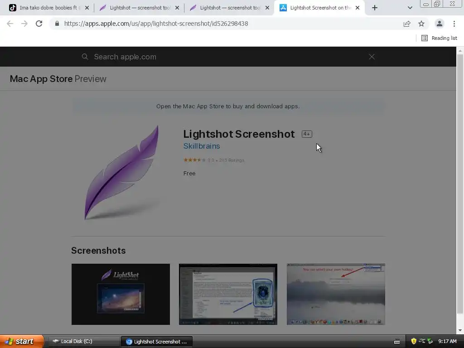Switch to Local Disk (C:) taskbar window
464x348 pixels.
coord(84,342)
